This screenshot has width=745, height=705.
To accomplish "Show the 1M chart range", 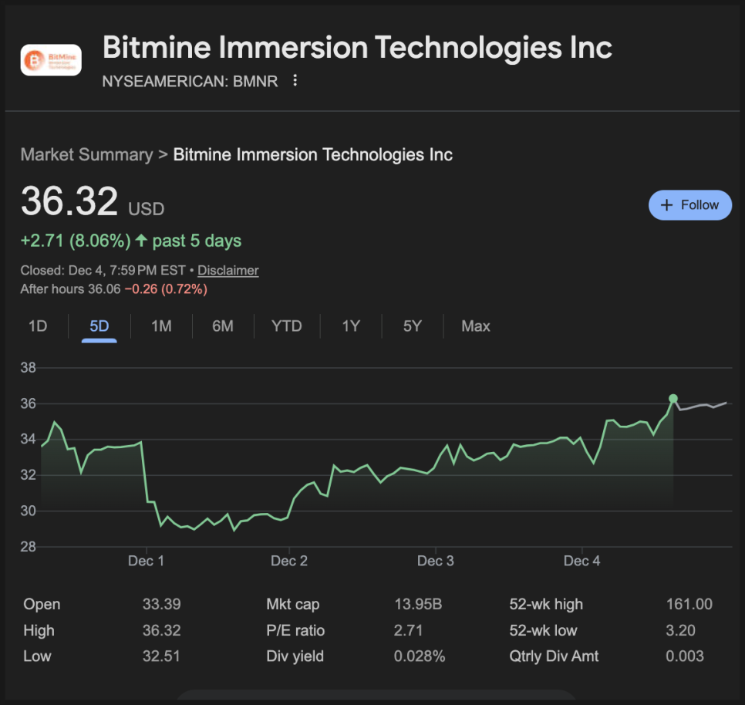I will pos(161,326).
